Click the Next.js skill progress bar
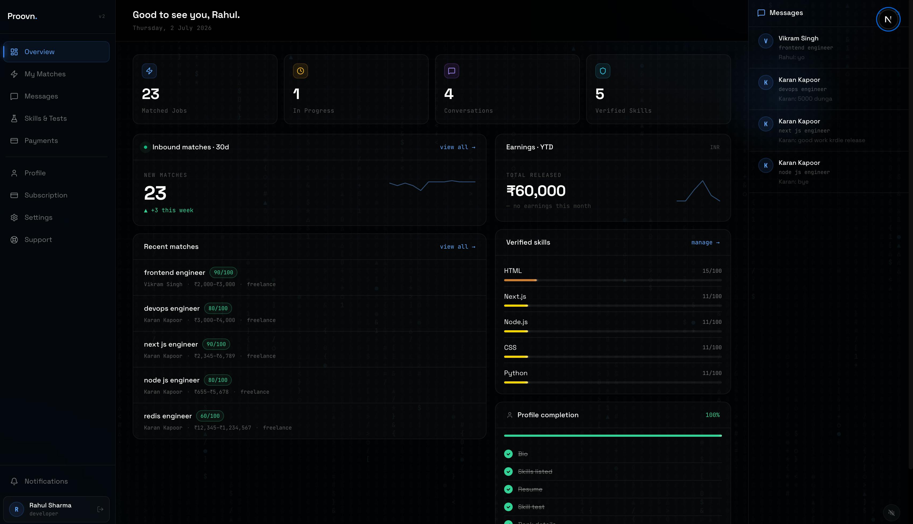 [x=613, y=306]
